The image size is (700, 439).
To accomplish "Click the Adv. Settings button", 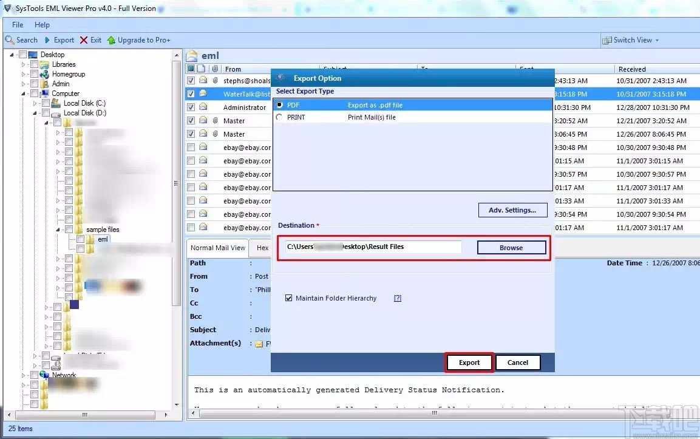I will [x=512, y=209].
